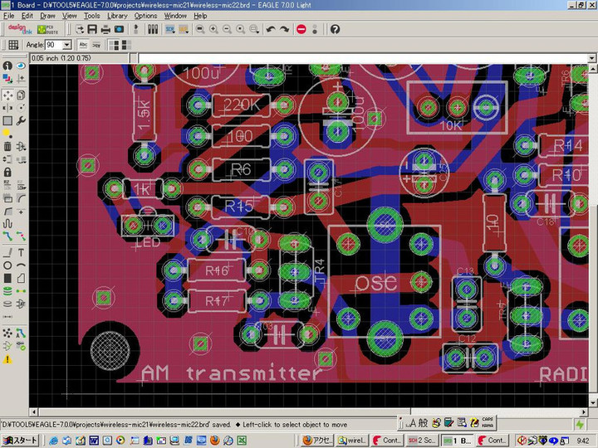Open Help with question mark icon
Screen dimensions: 598x448
coord(335,29)
